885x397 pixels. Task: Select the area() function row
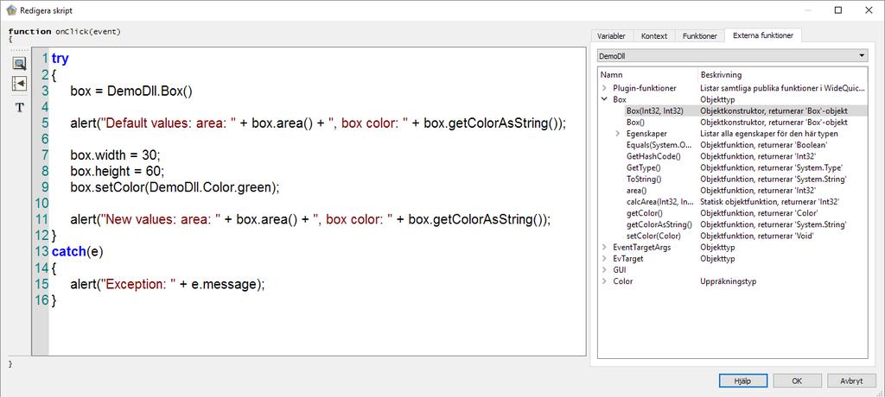point(732,191)
